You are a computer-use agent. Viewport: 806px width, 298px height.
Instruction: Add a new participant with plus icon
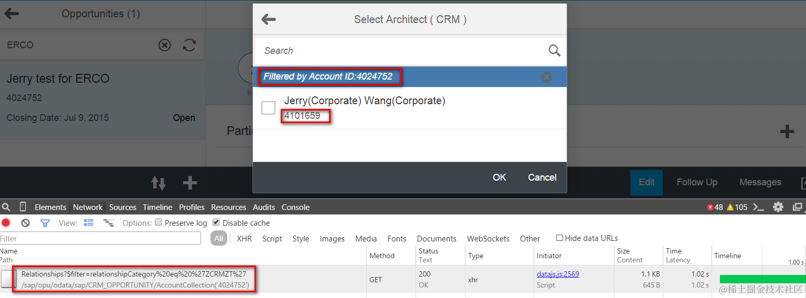(787, 131)
